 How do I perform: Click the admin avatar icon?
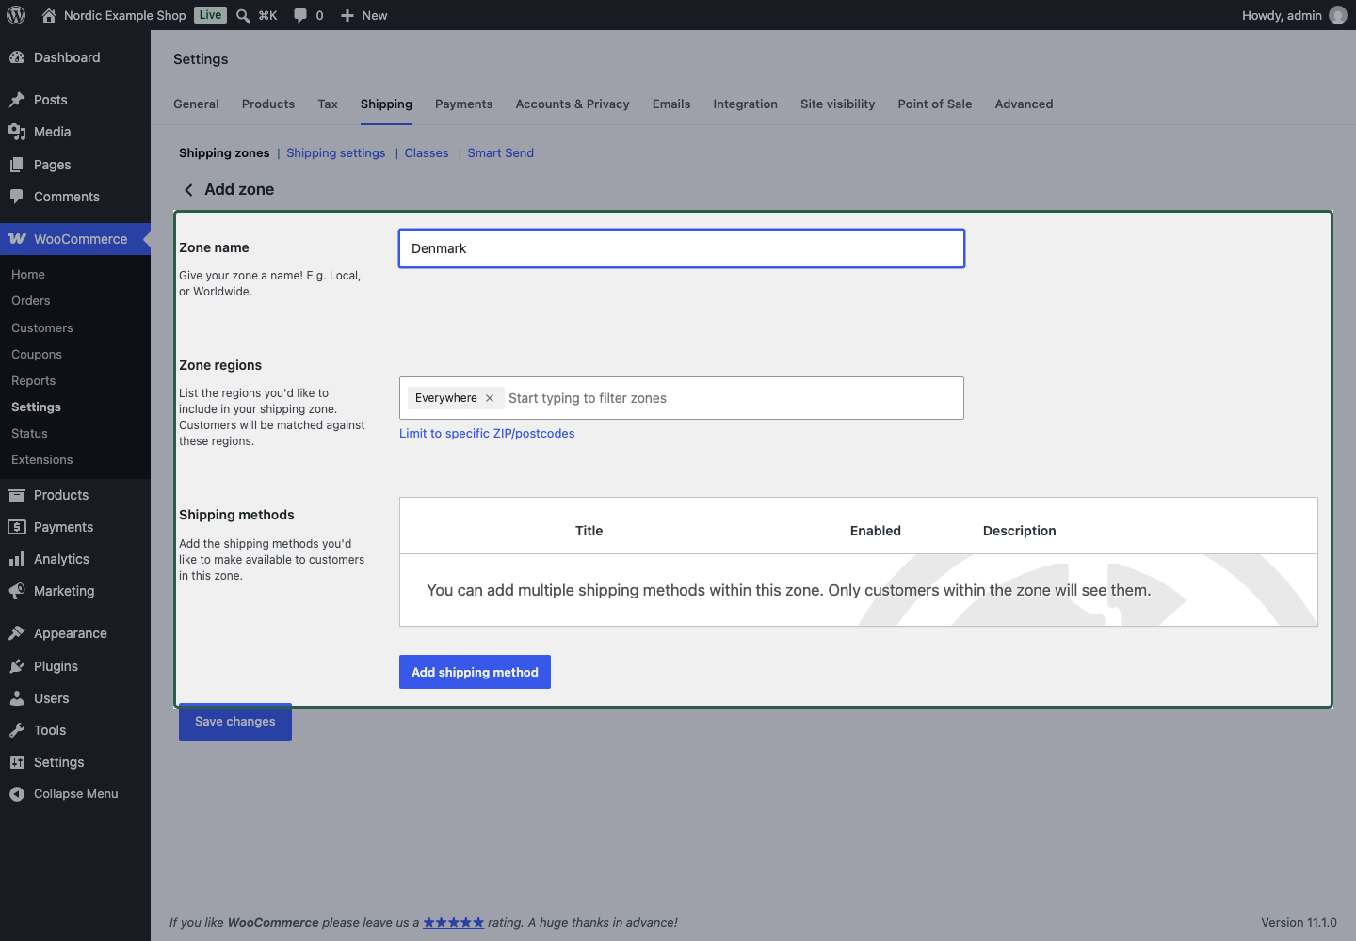coord(1338,15)
